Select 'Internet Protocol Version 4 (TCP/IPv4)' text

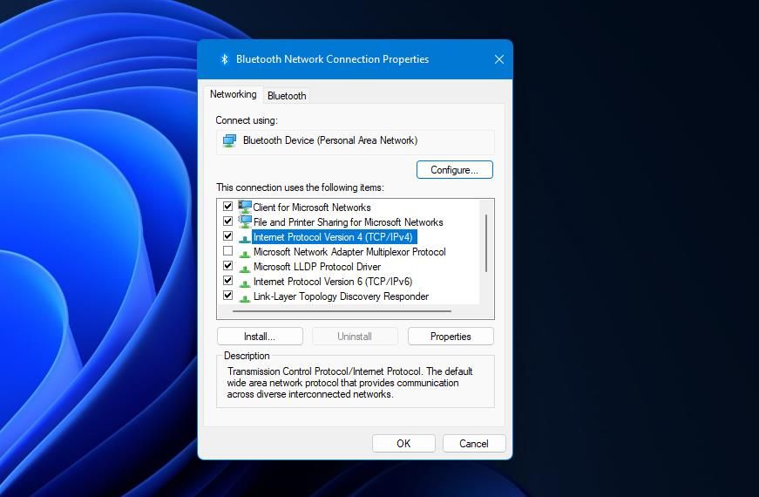(x=334, y=237)
